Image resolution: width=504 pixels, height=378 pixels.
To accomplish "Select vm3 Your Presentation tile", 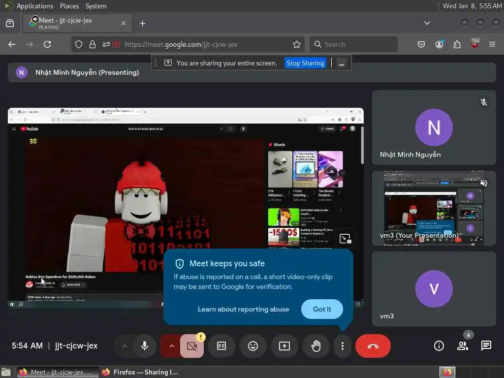I will click(434, 208).
